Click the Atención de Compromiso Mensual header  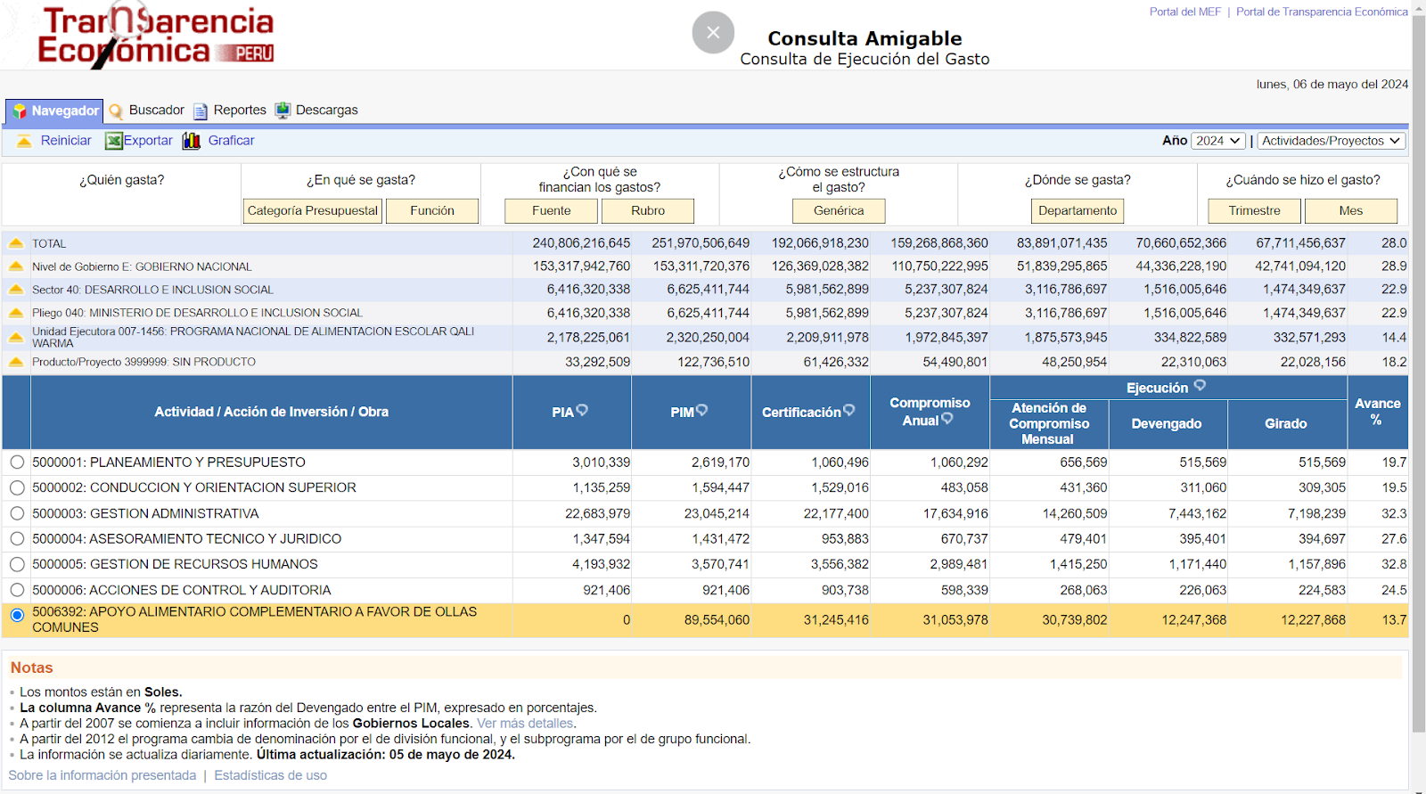(x=1049, y=424)
